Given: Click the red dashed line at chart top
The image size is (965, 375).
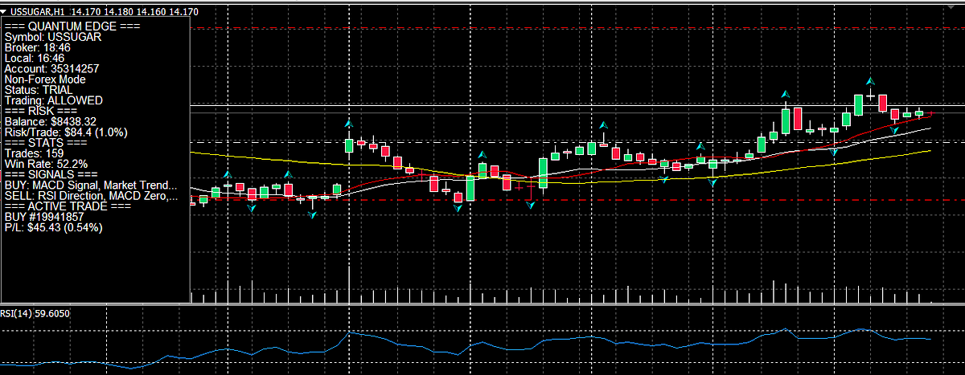Looking at the screenshot, I should coord(563,28).
